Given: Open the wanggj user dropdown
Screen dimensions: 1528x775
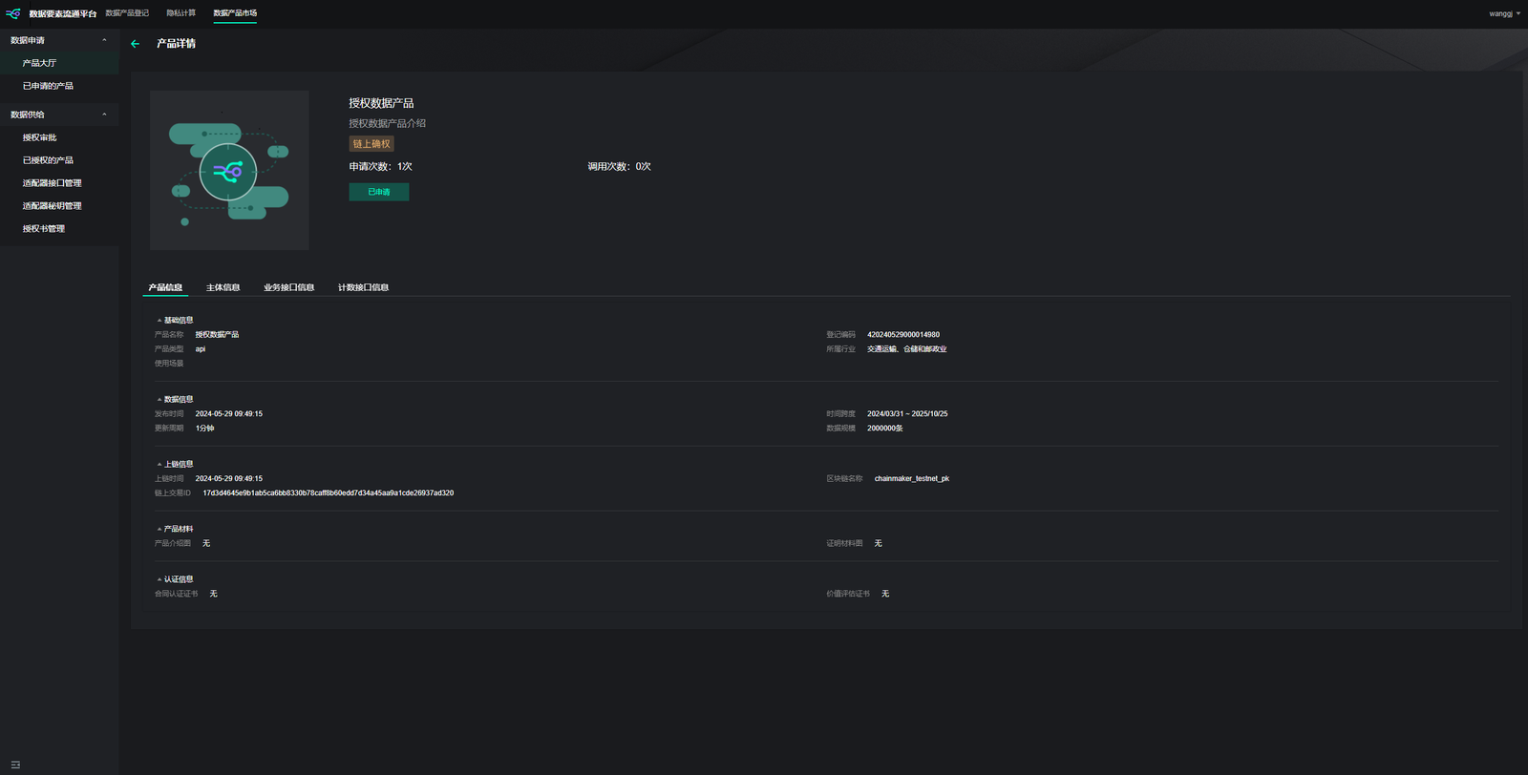Looking at the screenshot, I should pos(1504,13).
